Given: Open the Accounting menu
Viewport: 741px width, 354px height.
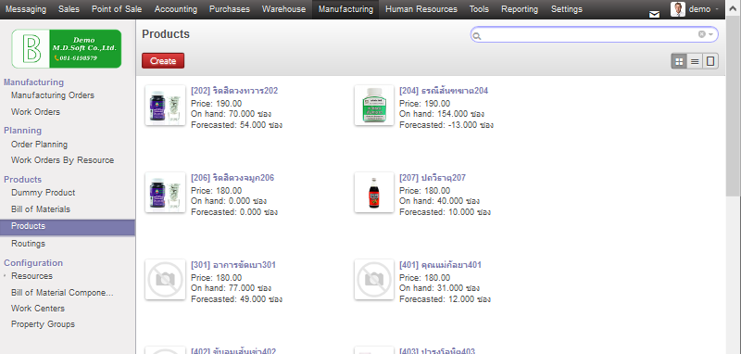Looking at the screenshot, I should tap(176, 9).
